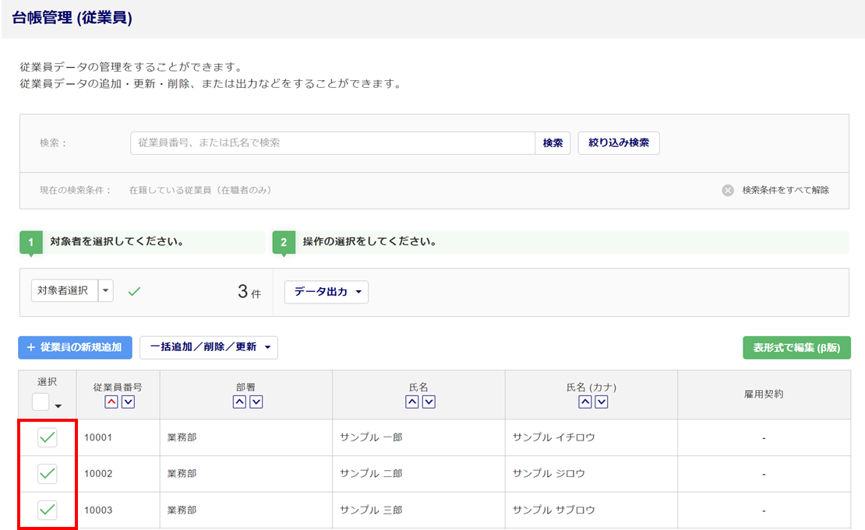Focus the employee number or name search field
This screenshot has width=865, height=530.
pos(333,143)
